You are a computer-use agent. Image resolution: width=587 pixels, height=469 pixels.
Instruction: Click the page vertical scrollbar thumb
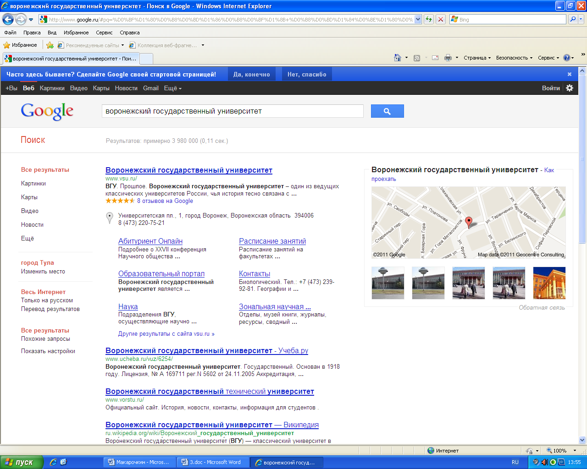tap(582, 158)
